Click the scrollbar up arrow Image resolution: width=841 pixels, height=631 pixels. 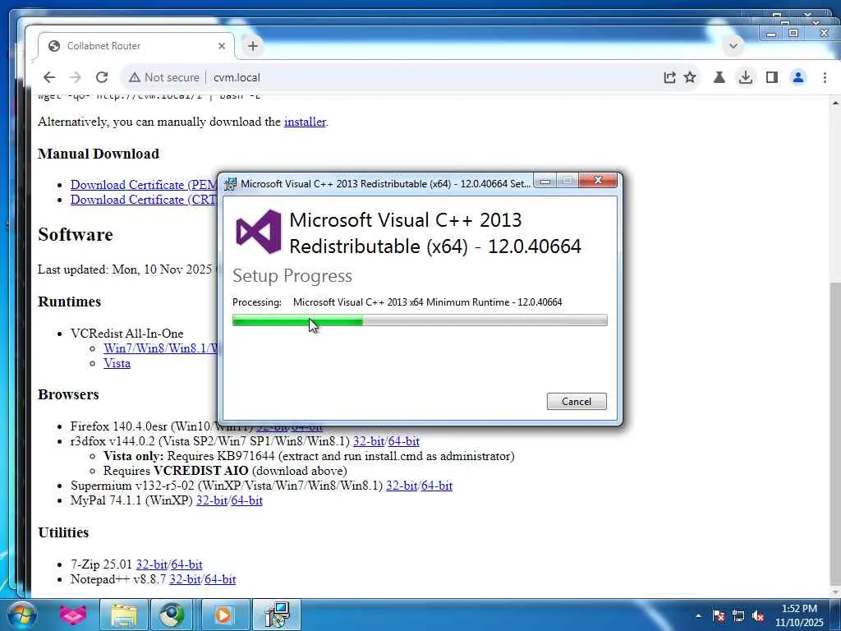[835, 102]
